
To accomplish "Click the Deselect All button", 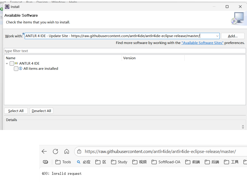I will [x=41, y=111].
